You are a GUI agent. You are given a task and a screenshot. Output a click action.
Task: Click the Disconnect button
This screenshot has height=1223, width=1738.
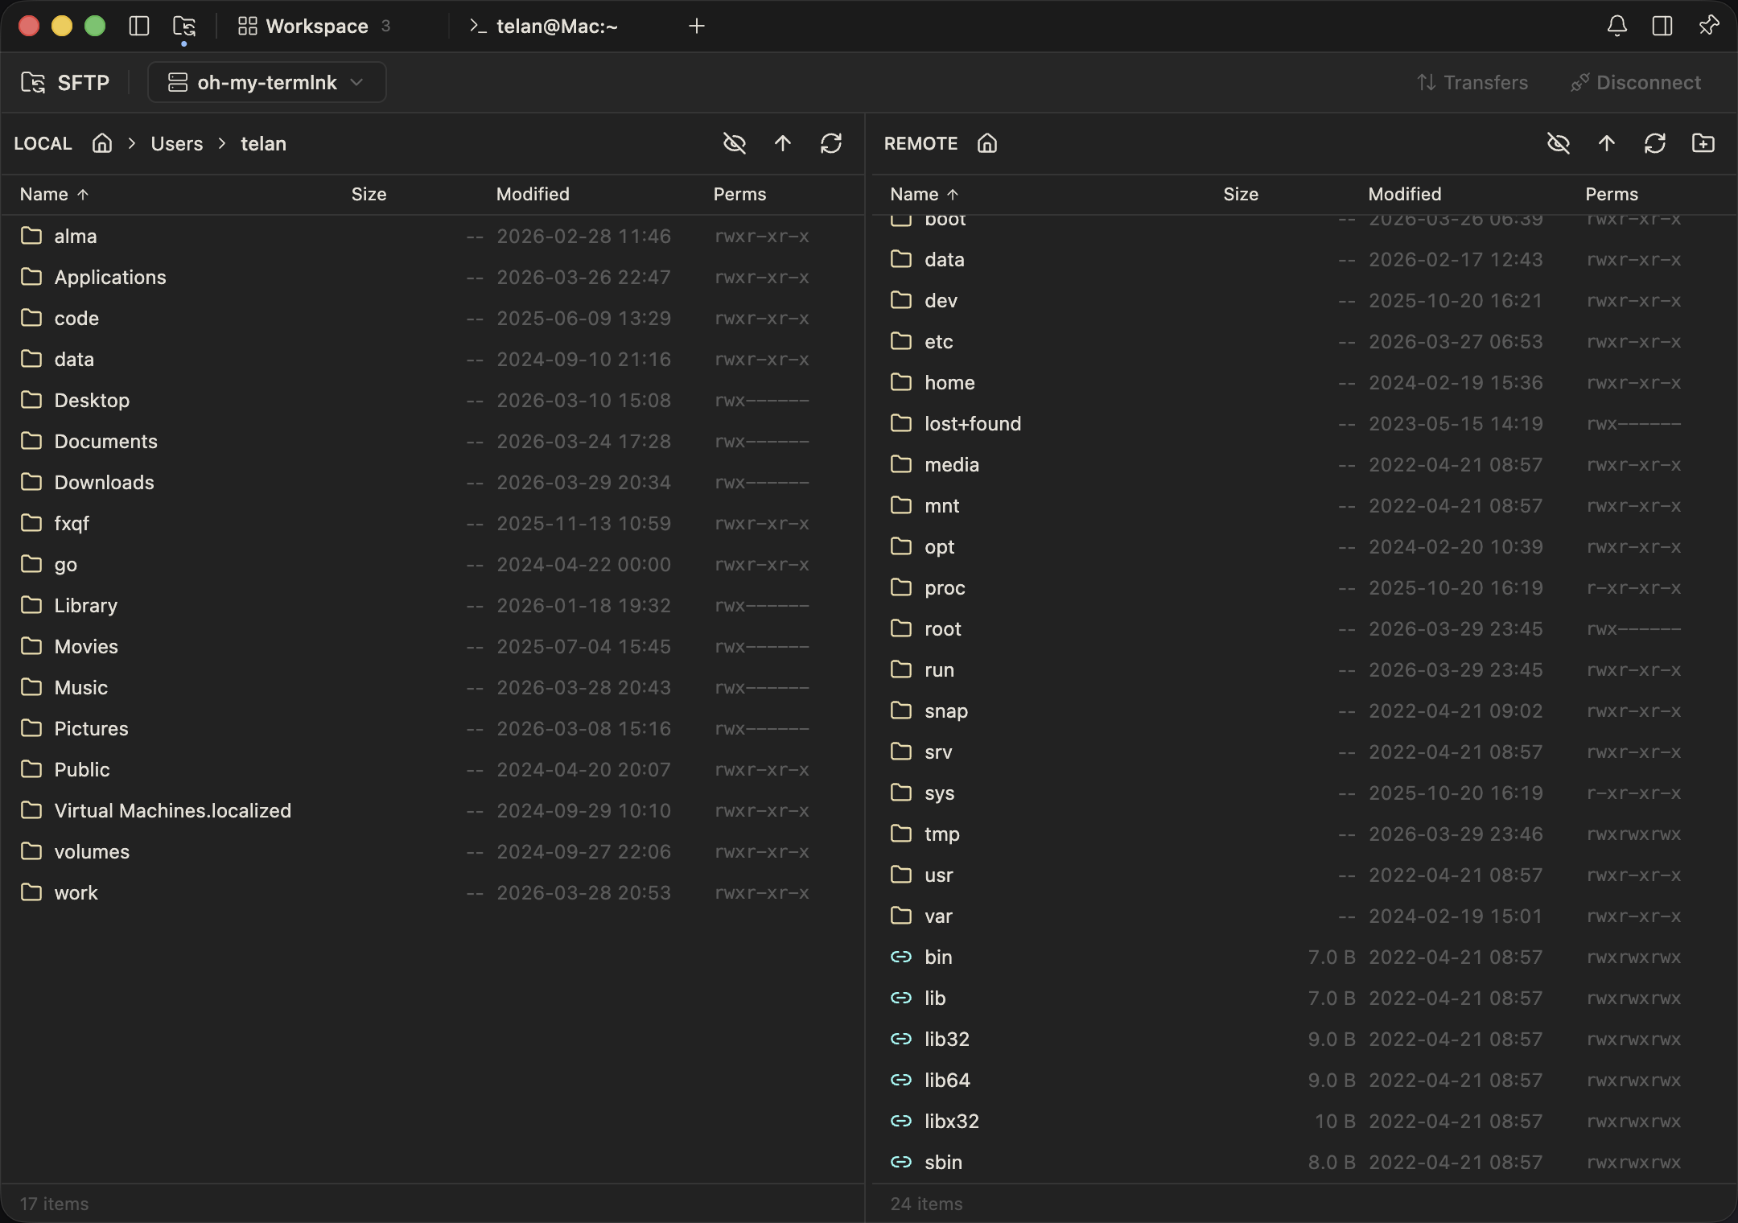click(1637, 82)
